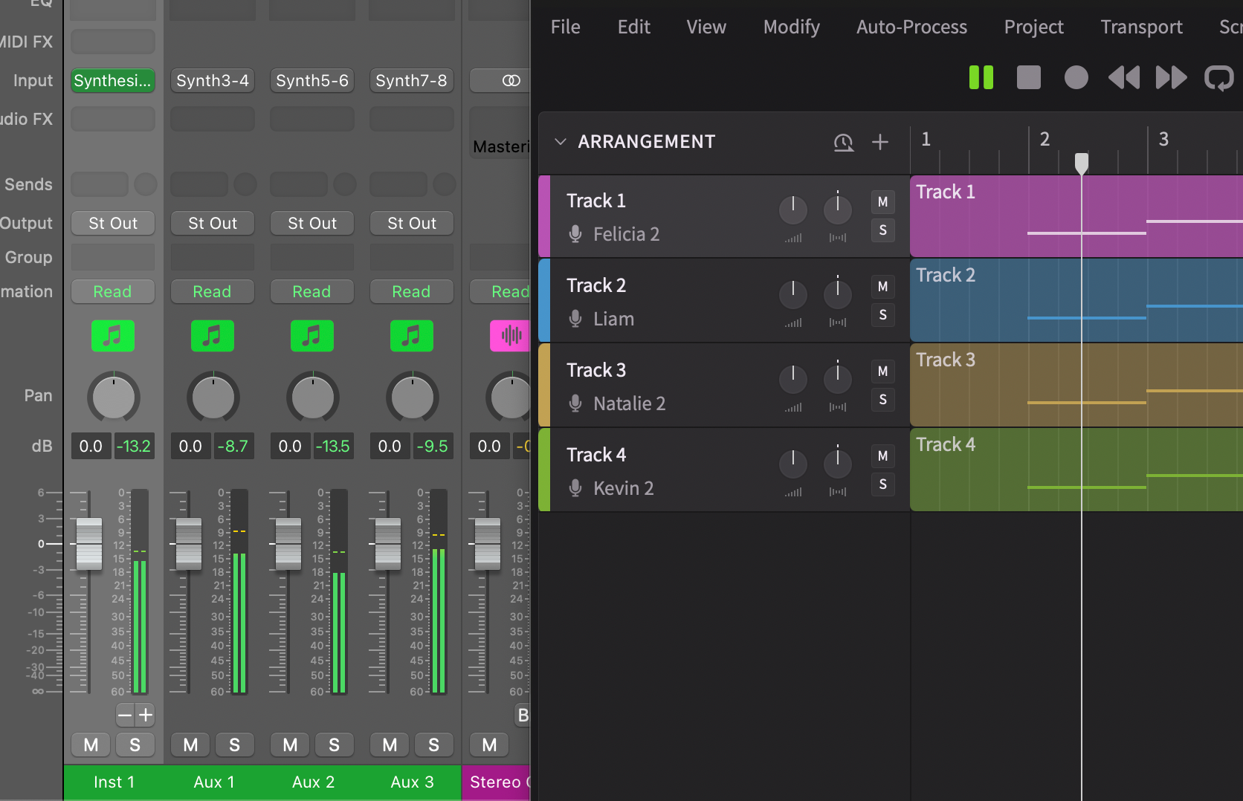Click the tempo metronome icon in Arrangement header
The image size is (1243, 801).
843,142
